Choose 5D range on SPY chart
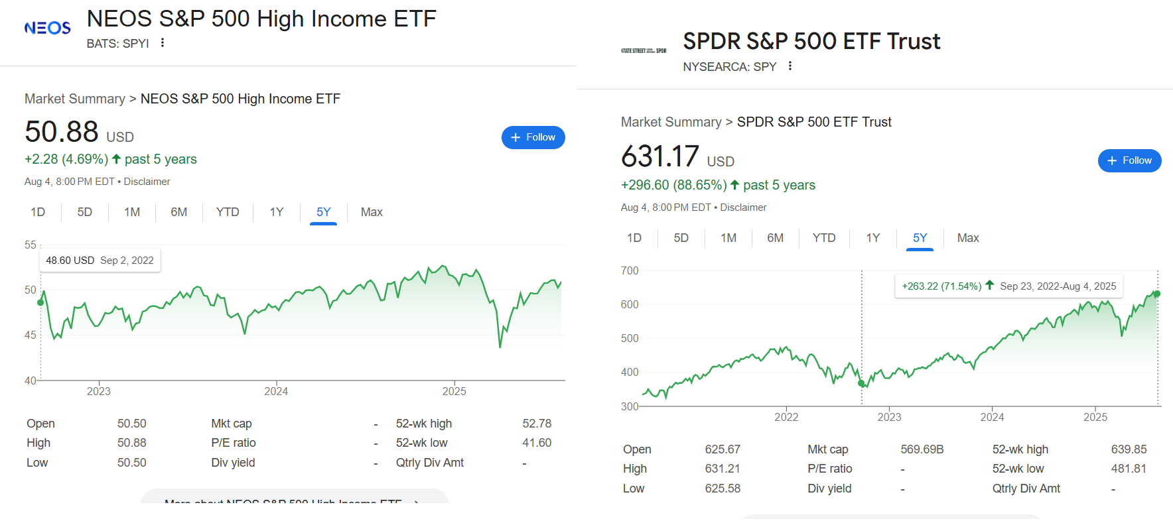The height and width of the screenshot is (525, 1173). tap(681, 238)
